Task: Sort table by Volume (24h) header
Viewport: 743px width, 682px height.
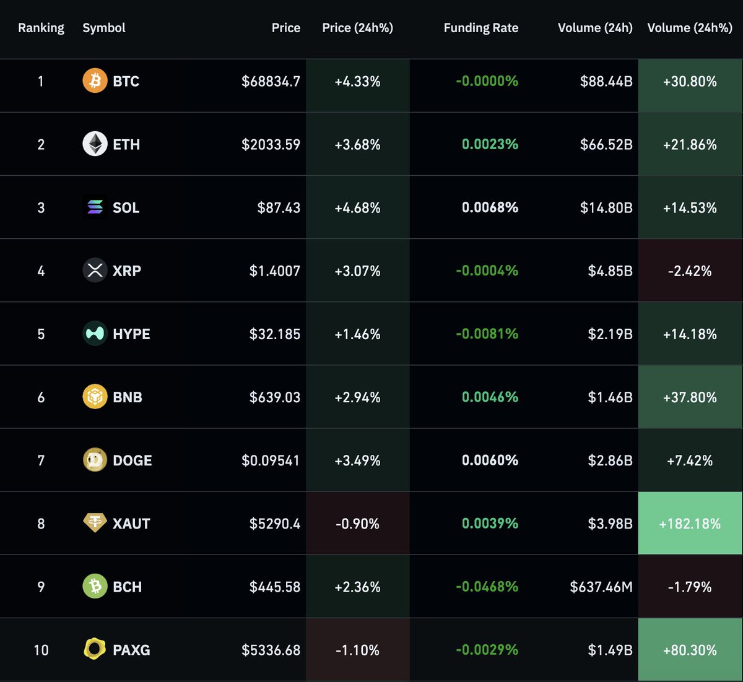Action: pyautogui.click(x=594, y=28)
